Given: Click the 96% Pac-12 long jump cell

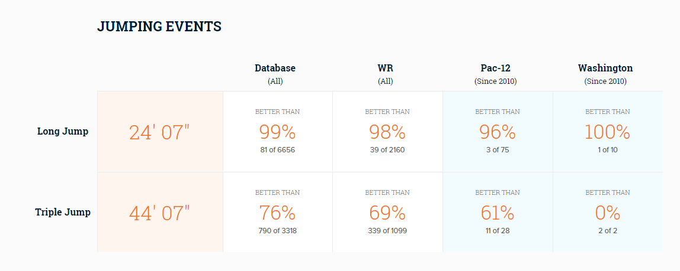Looking at the screenshot, I should (x=498, y=132).
